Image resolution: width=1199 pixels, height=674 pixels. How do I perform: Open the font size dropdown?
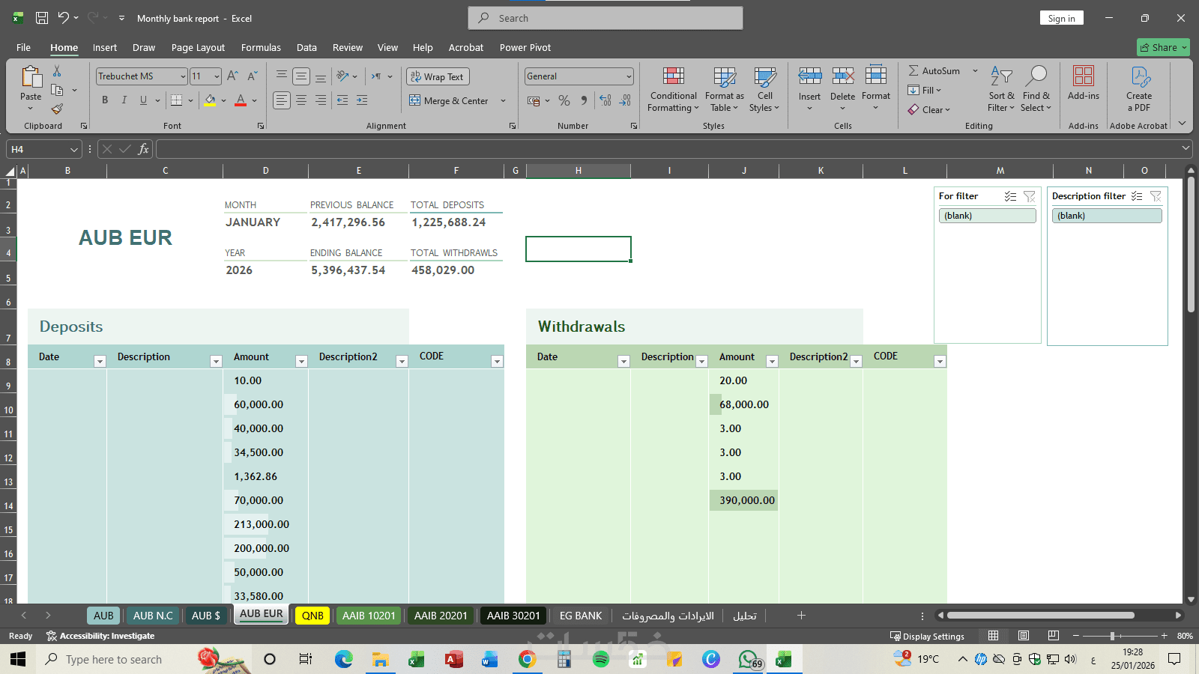[x=217, y=76]
